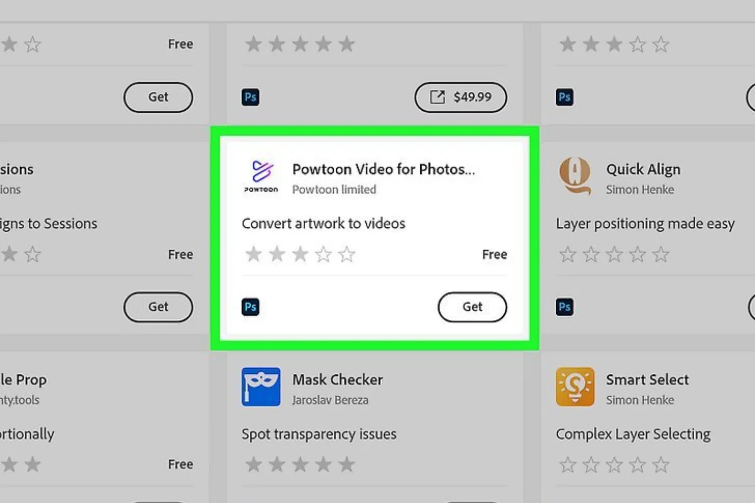This screenshot has height=503, width=755.
Task: Click the Ps badge on the Powtoon card
Action: (250, 307)
